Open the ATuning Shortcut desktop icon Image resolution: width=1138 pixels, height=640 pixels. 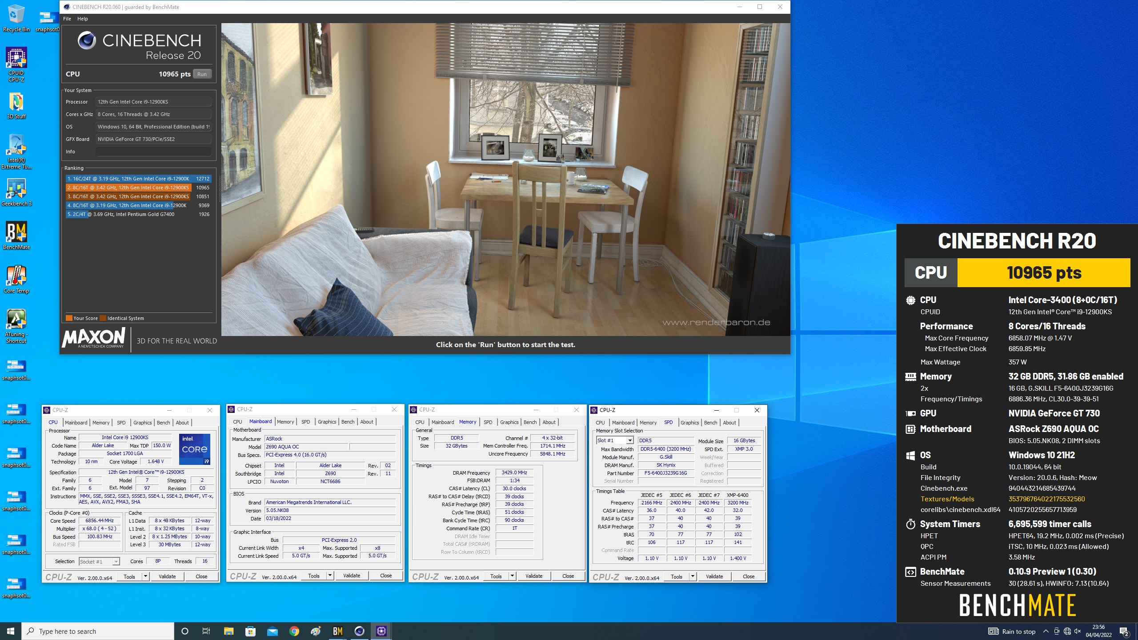click(x=16, y=326)
